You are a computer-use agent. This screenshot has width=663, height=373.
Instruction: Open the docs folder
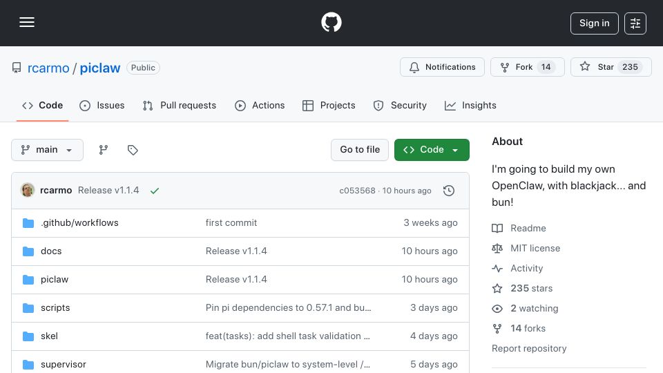(x=51, y=251)
